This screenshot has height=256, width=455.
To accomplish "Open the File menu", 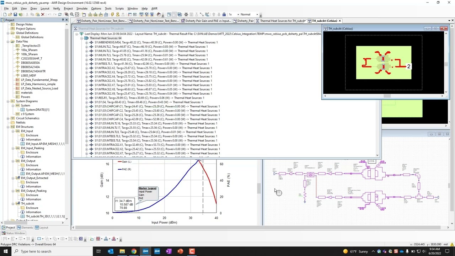I will pyautogui.click(x=6, y=9).
